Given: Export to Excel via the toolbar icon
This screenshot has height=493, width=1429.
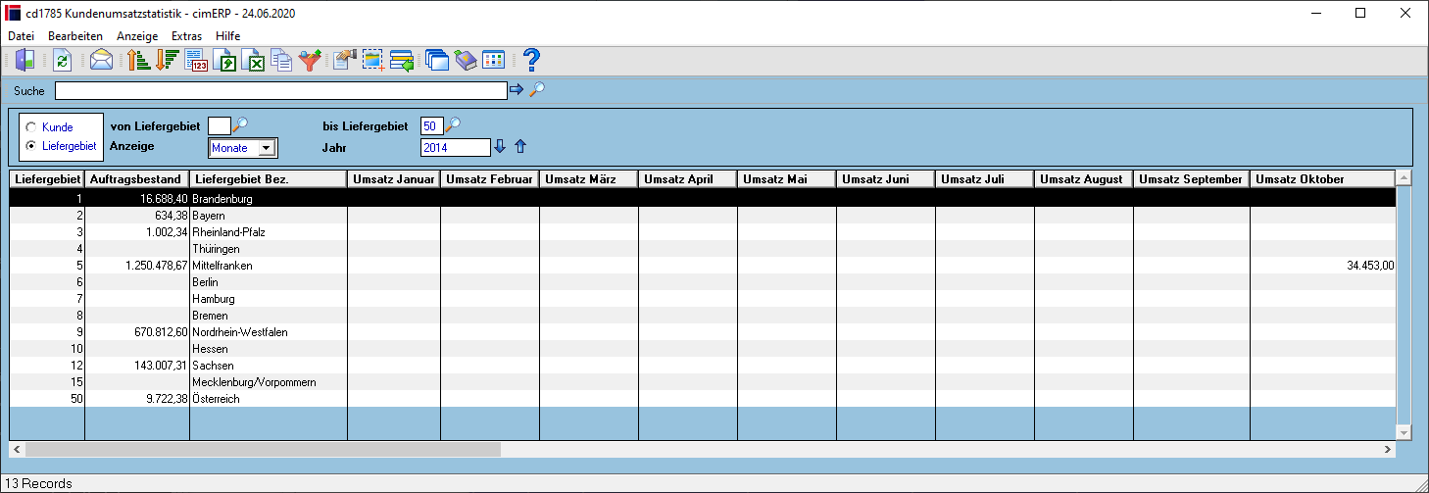Looking at the screenshot, I should 254,61.
